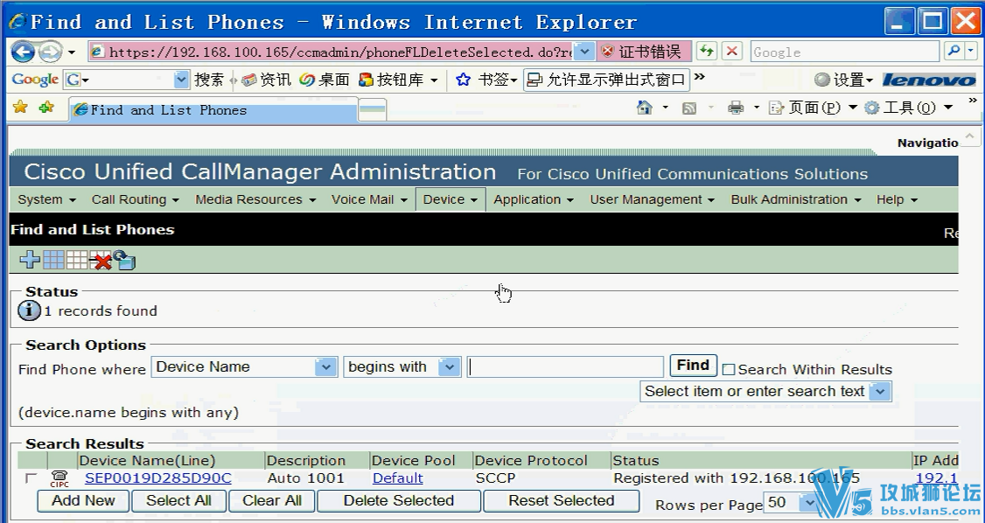The width and height of the screenshot is (985, 523).
Task: Click the Reset Selected button
Action: point(561,501)
